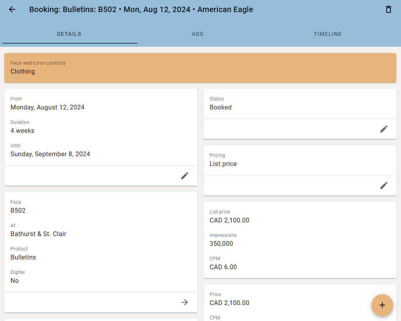The width and height of the screenshot is (401, 321).
Task: Delete booking with the trash icon
Action: 388,9
